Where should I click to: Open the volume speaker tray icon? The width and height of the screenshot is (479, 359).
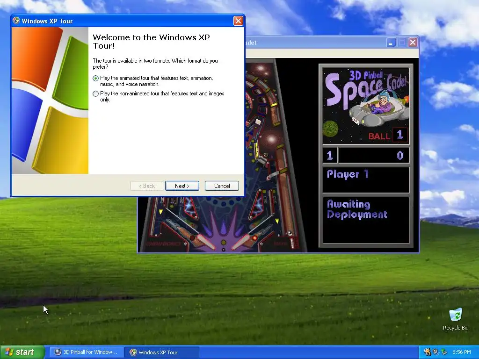click(435, 352)
